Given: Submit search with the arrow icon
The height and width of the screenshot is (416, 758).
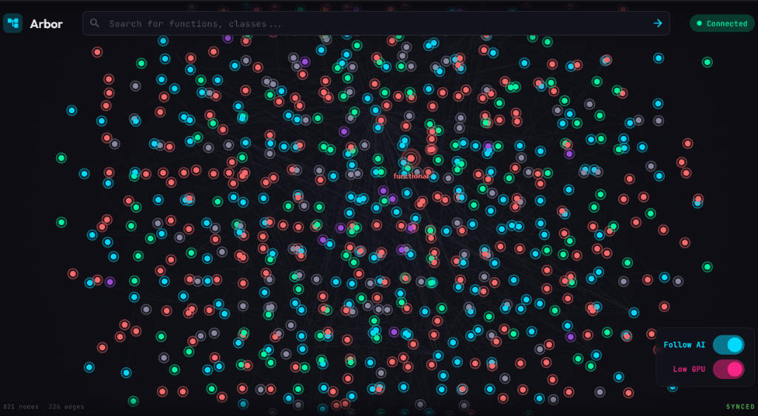Looking at the screenshot, I should coord(657,23).
